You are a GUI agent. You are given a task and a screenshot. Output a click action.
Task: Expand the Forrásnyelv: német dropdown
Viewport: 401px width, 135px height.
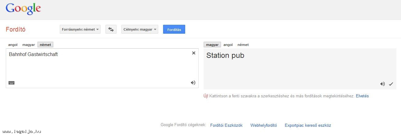[x=80, y=29]
